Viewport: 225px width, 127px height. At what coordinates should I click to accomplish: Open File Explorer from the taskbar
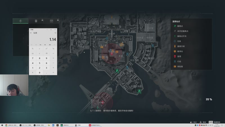49,125
